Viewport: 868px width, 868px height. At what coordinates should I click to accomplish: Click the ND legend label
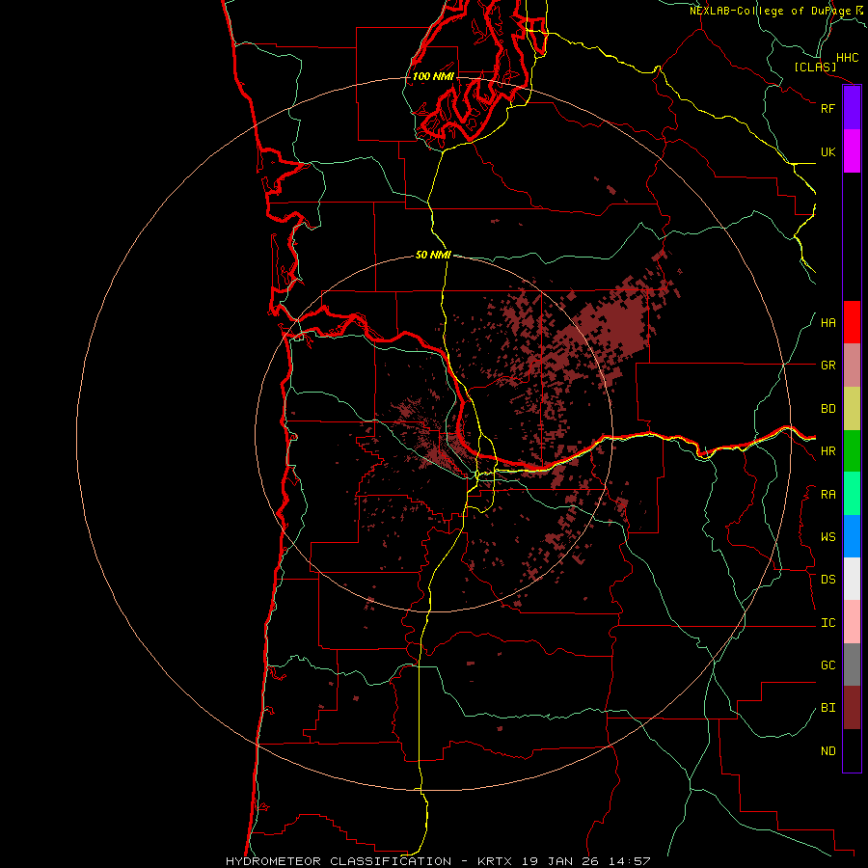828,751
